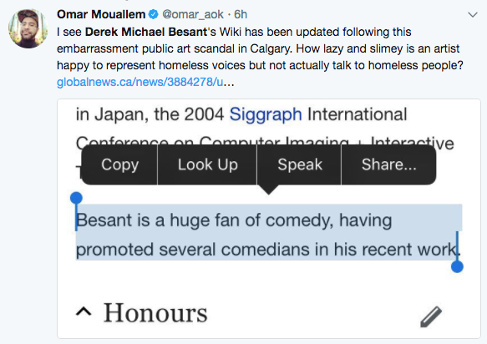Click the Omar Mouallem display name
Screen dimensions: 487x344
coord(101,14)
